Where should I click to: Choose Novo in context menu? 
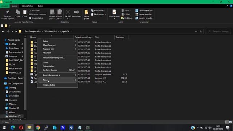[x=58, y=80]
